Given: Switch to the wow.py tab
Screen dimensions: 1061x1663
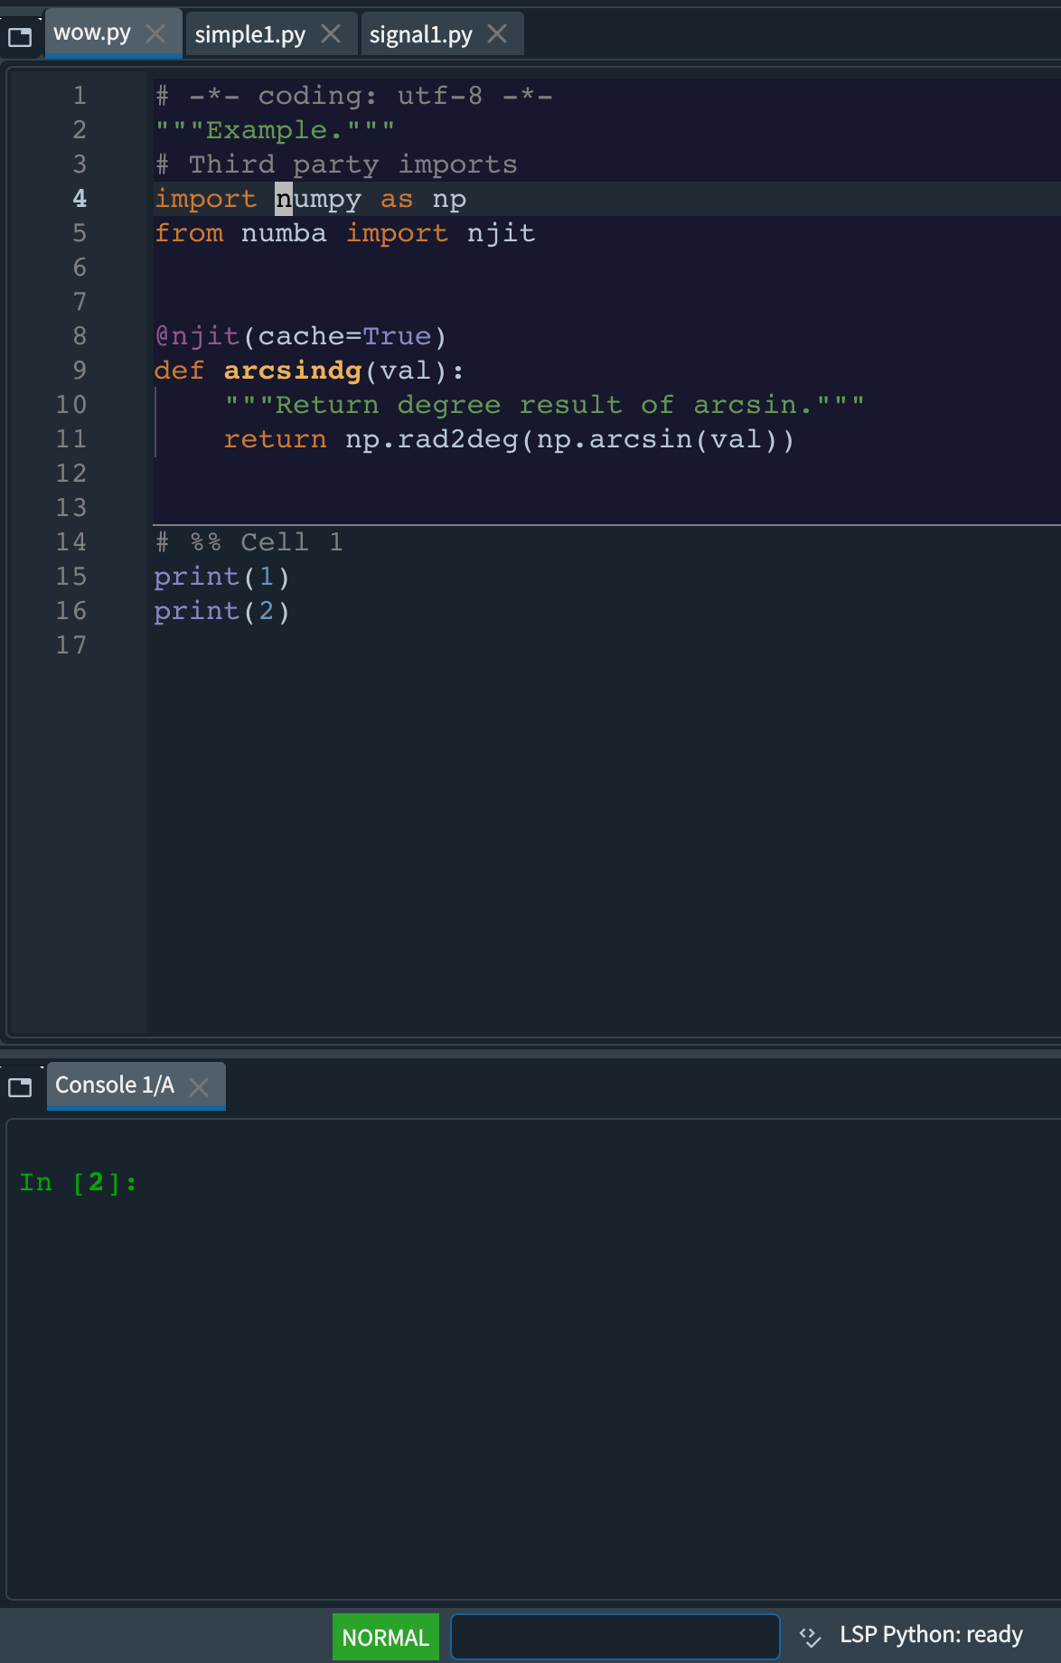Looking at the screenshot, I should [x=92, y=33].
